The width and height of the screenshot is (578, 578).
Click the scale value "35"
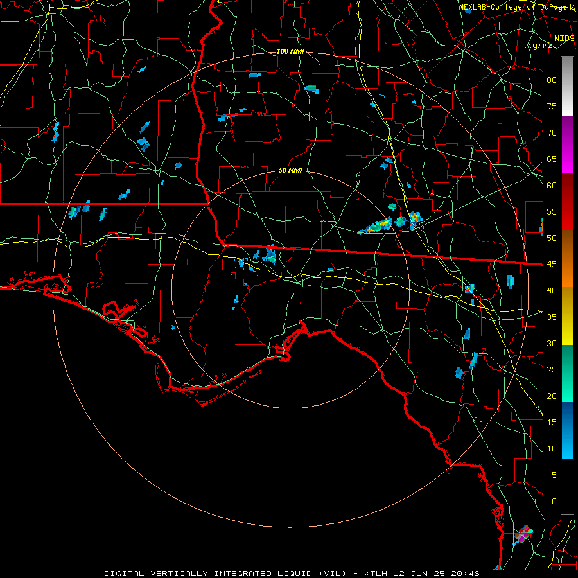(x=552, y=317)
